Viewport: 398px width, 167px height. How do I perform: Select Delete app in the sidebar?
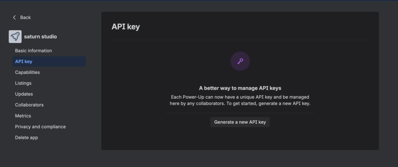[x=26, y=137]
